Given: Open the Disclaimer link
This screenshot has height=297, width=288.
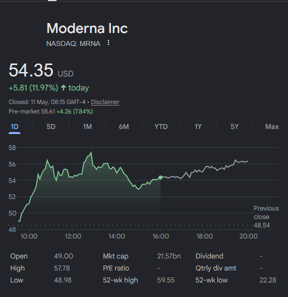Looking at the screenshot, I should 105,102.
